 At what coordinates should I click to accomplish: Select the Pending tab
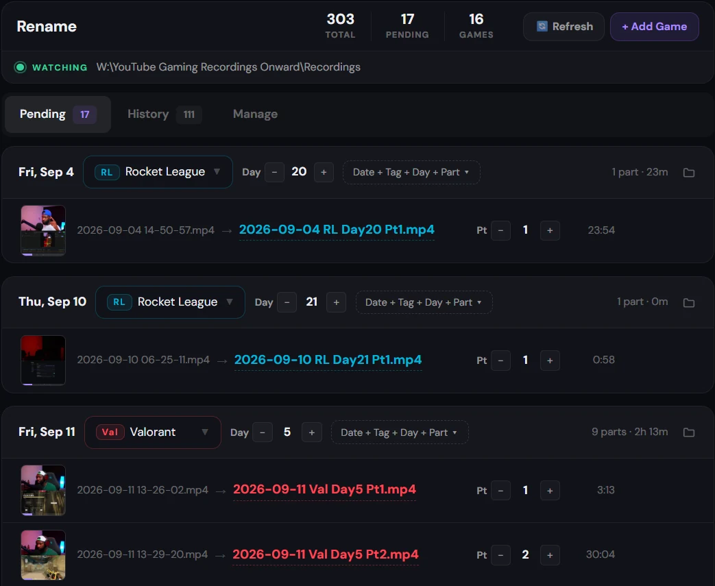[58, 114]
